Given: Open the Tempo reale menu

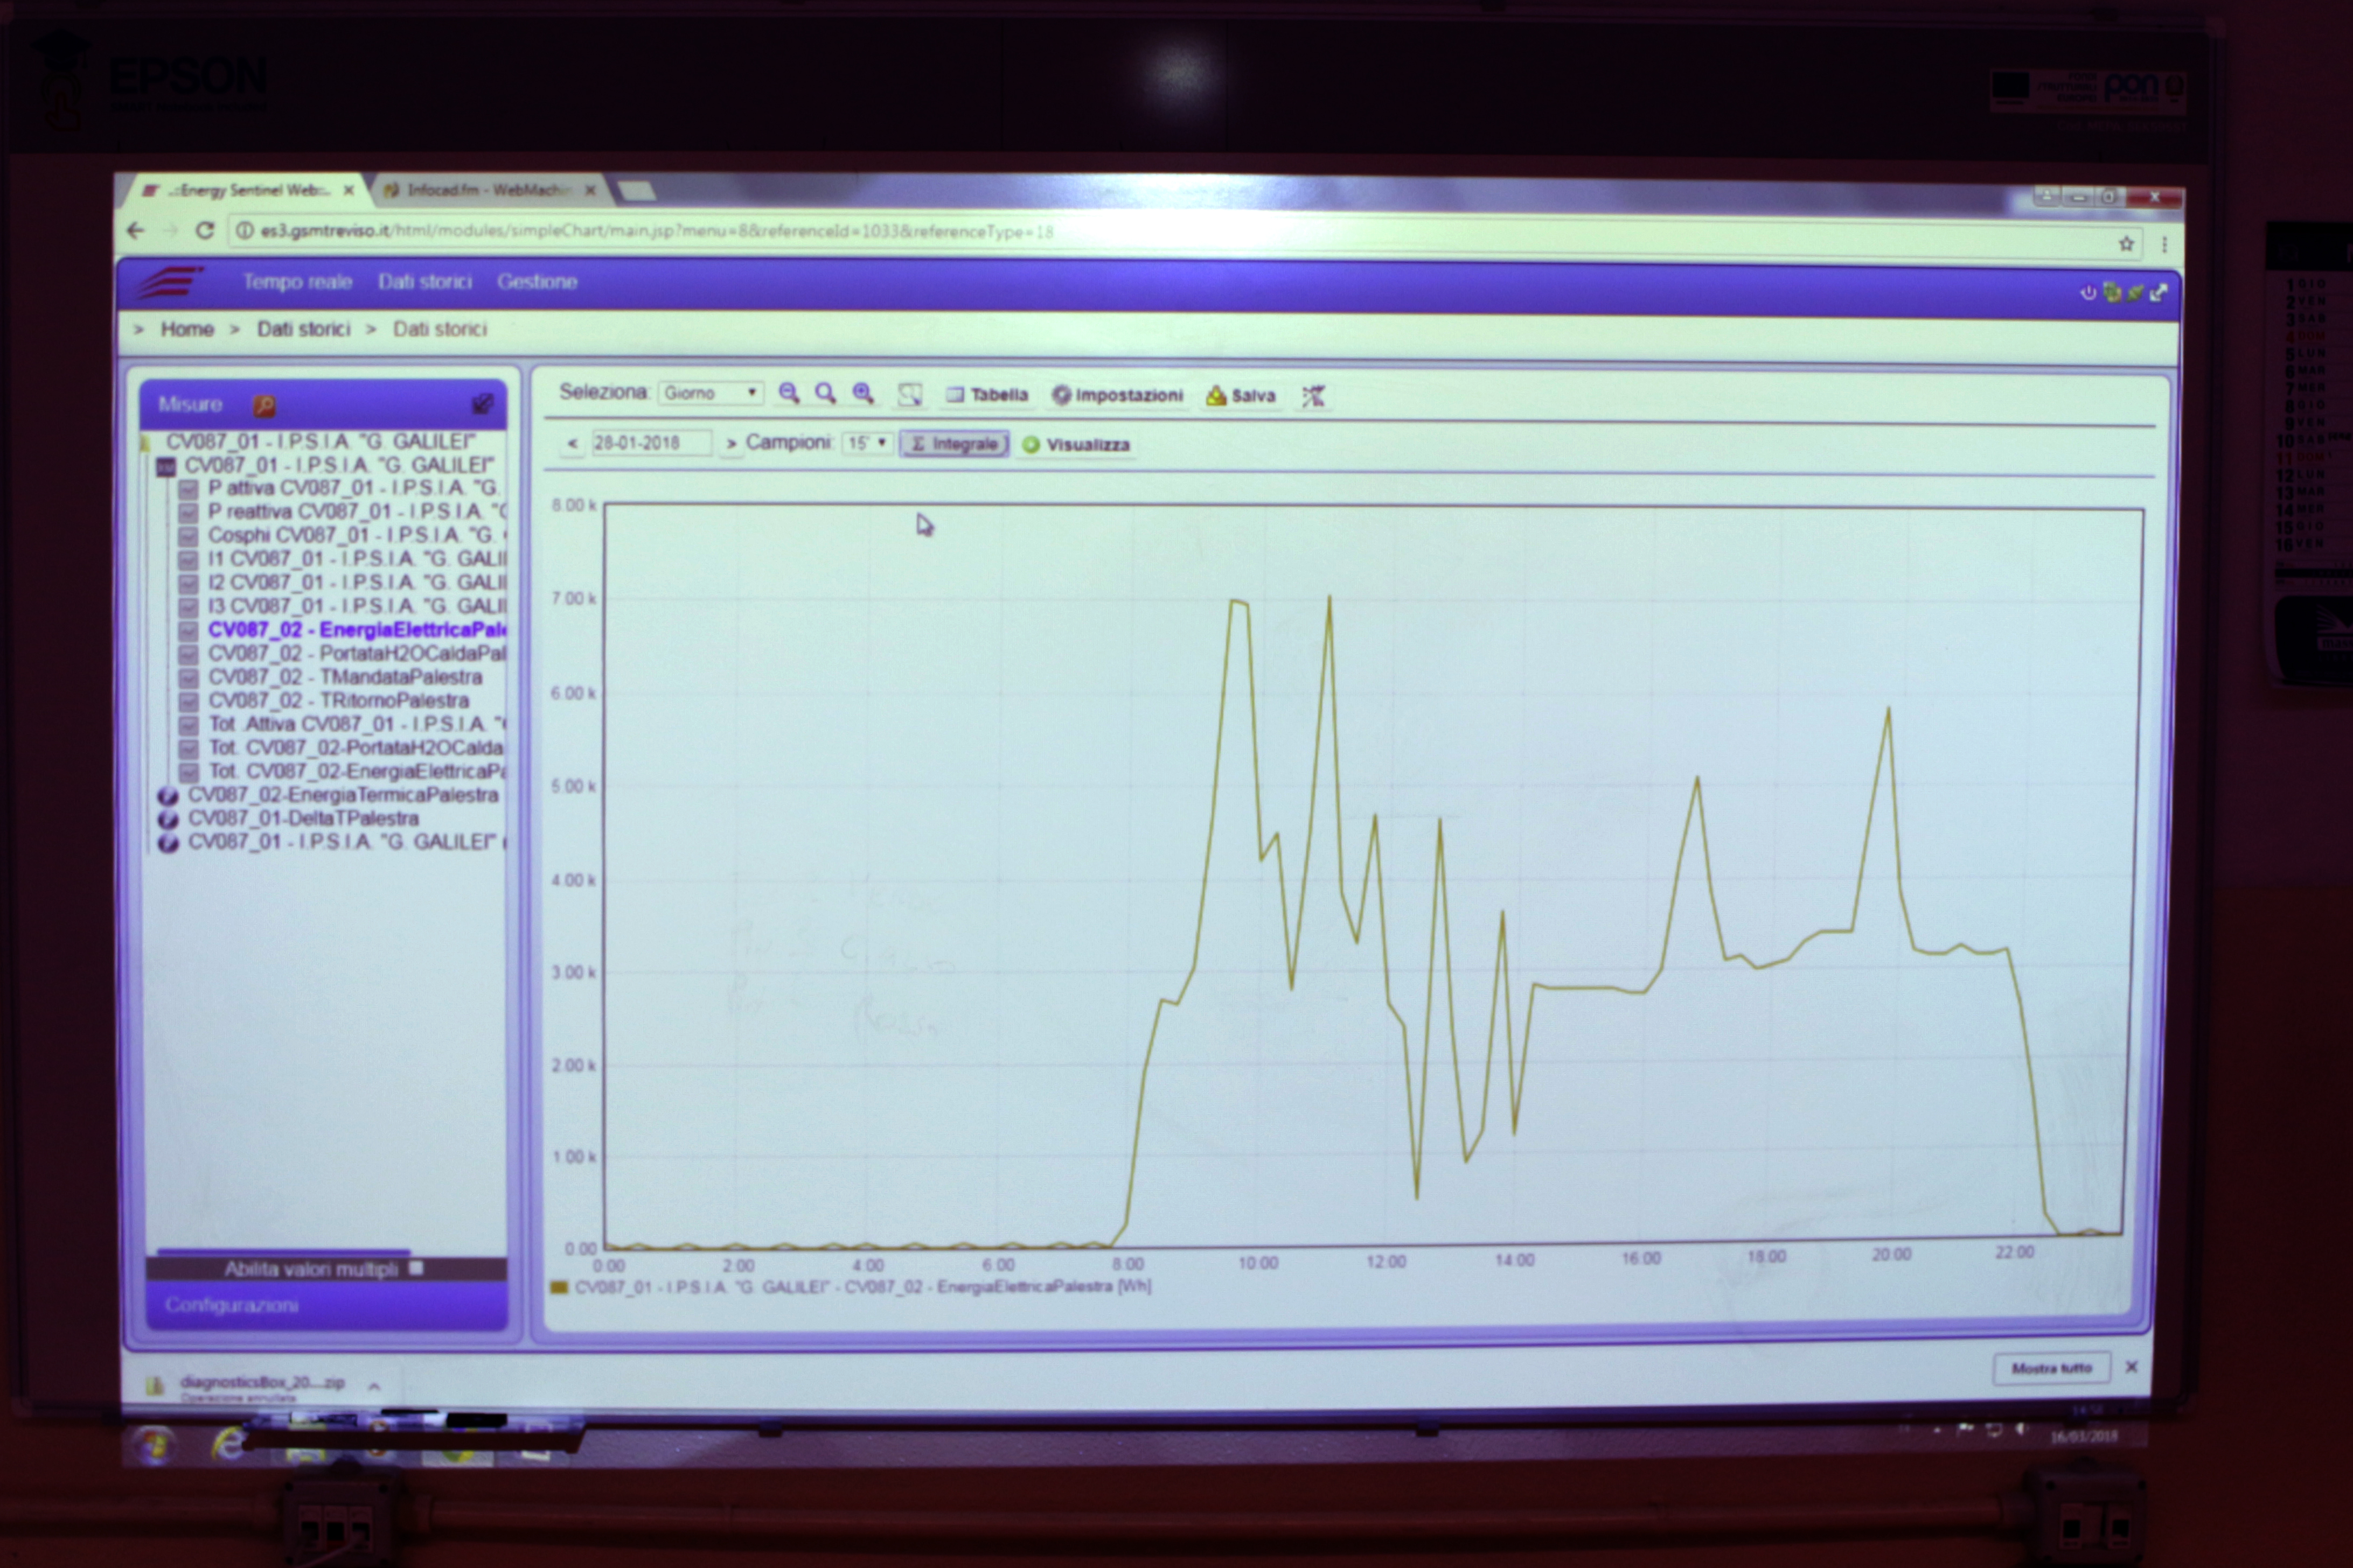Looking at the screenshot, I should pos(297,282).
